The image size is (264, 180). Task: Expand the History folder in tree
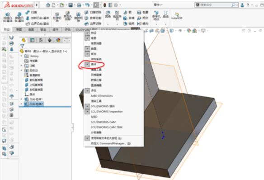click(x=21, y=56)
